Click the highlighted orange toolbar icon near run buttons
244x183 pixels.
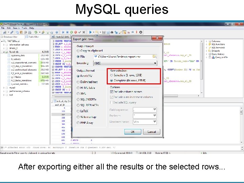pyautogui.click(x=124, y=32)
